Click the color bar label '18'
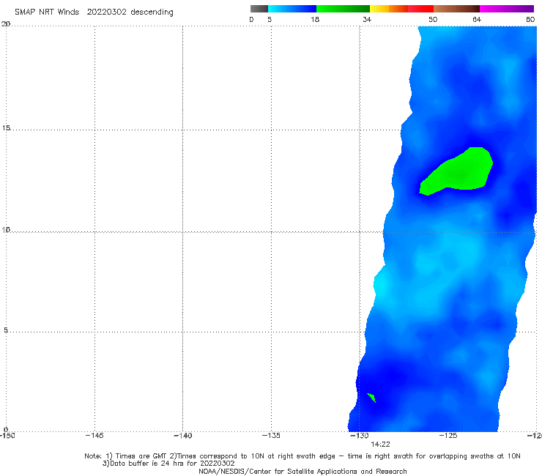This screenshot has width=542, height=476. pos(315,20)
